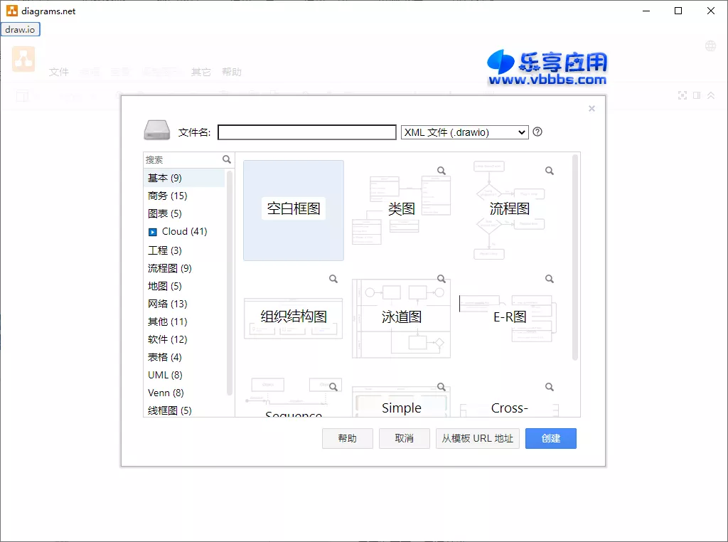728x542 pixels.
Task: Open the 文件 menu
Action: click(59, 71)
